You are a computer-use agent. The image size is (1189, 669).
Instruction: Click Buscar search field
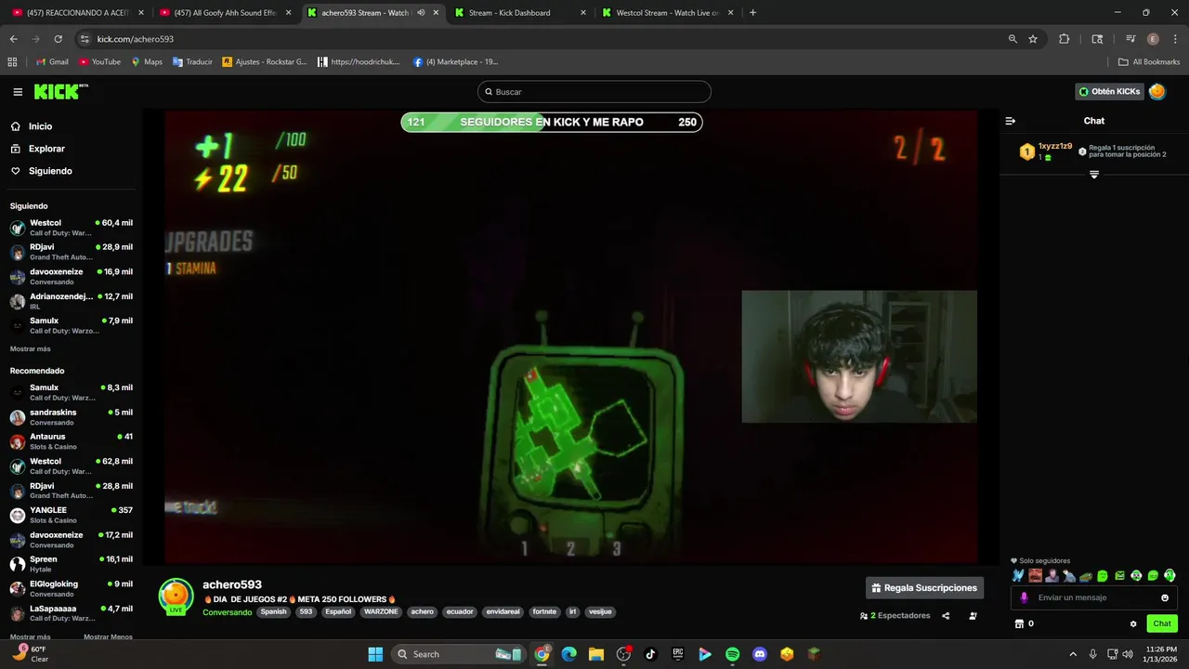[594, 92]
